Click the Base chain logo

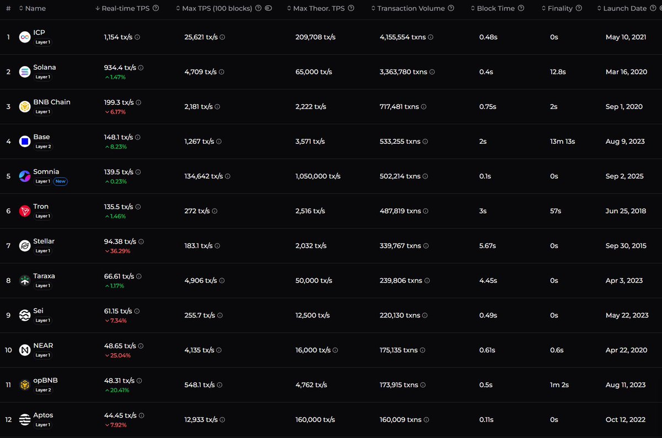pyautogui.click(x=24, y=141)
